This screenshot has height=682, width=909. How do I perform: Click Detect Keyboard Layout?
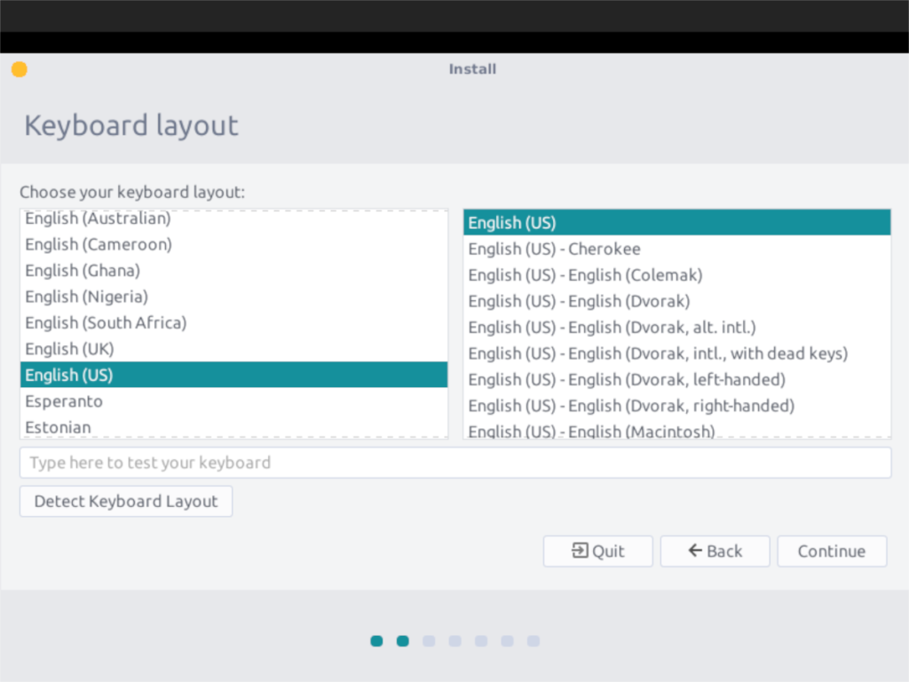coord(125,501)
